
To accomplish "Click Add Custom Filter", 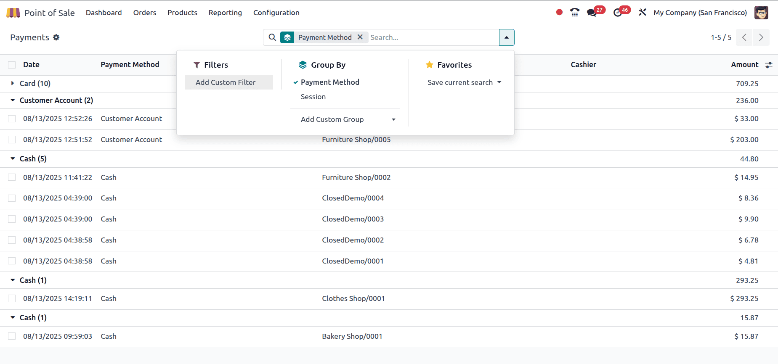I will tap(226, 82).
